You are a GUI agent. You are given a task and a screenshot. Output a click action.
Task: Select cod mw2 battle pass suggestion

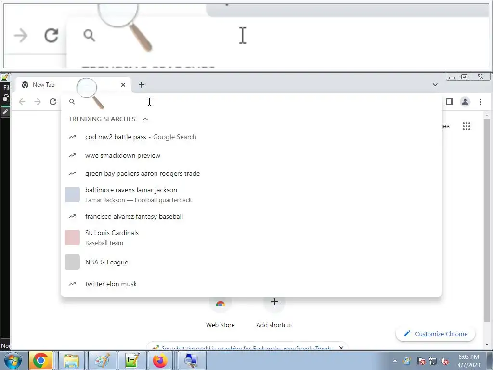coord(251,137)
